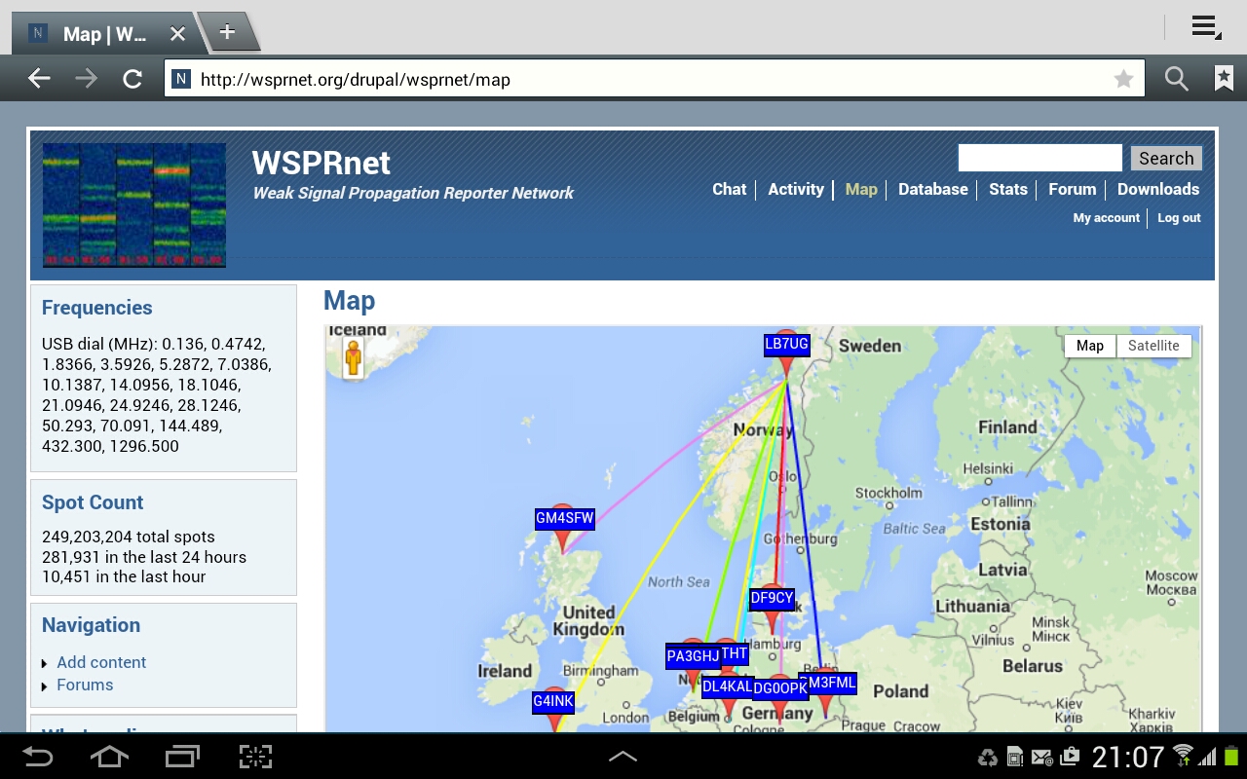Image resolution: width=1247 pixels, height=779 pixels.
Task: Click the Spot Count block heading
Action: pyautogui.click(x=93, y=502)
